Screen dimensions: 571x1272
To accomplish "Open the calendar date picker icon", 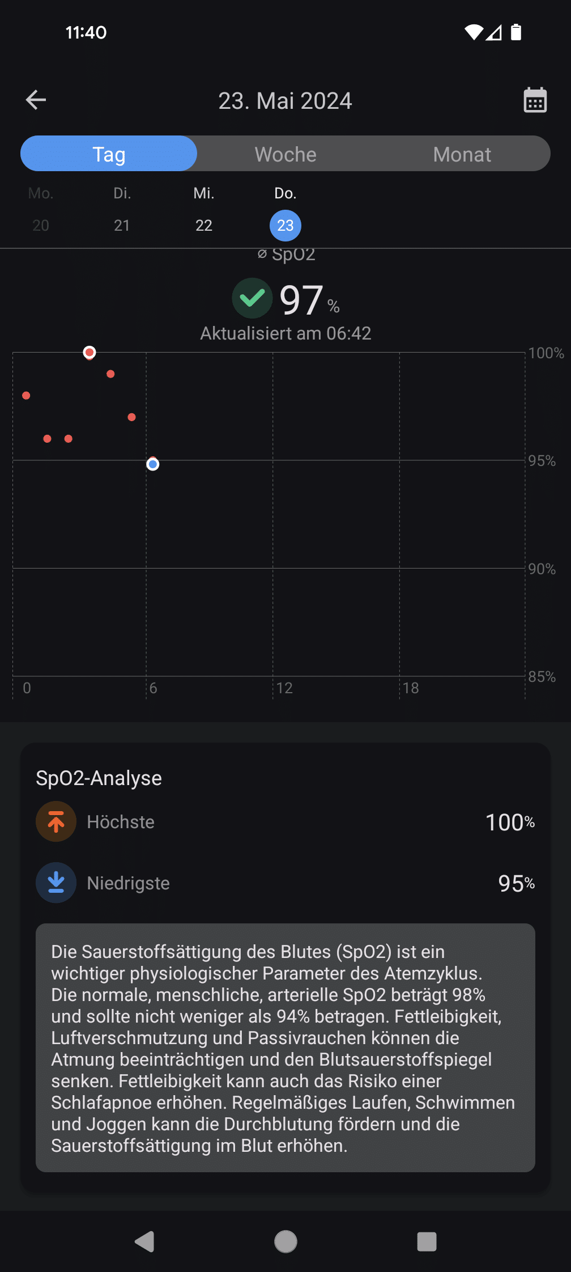I will 535,100.
